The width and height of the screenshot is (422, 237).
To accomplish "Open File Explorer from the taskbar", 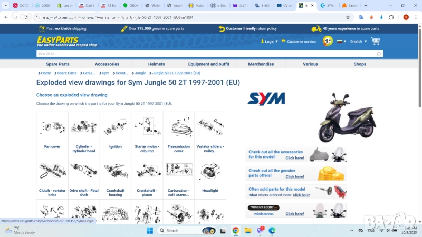I will pyautogui.click(x=248, y=231).
